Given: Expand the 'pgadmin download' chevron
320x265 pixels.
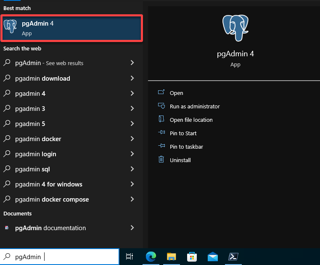Looking at the screenshot, I should point(132,78).
